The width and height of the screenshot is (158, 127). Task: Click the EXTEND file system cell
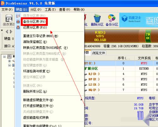144,69
